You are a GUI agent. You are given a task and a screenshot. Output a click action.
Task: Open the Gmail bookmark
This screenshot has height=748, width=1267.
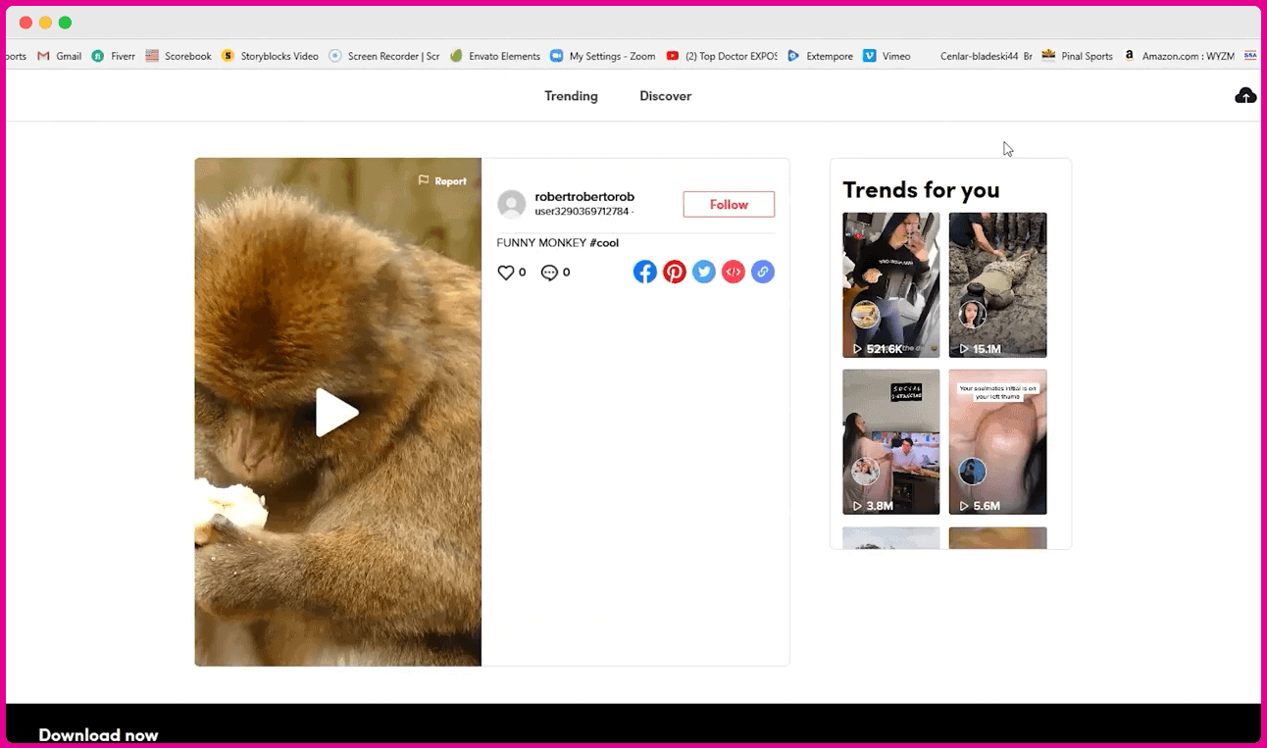60,56
